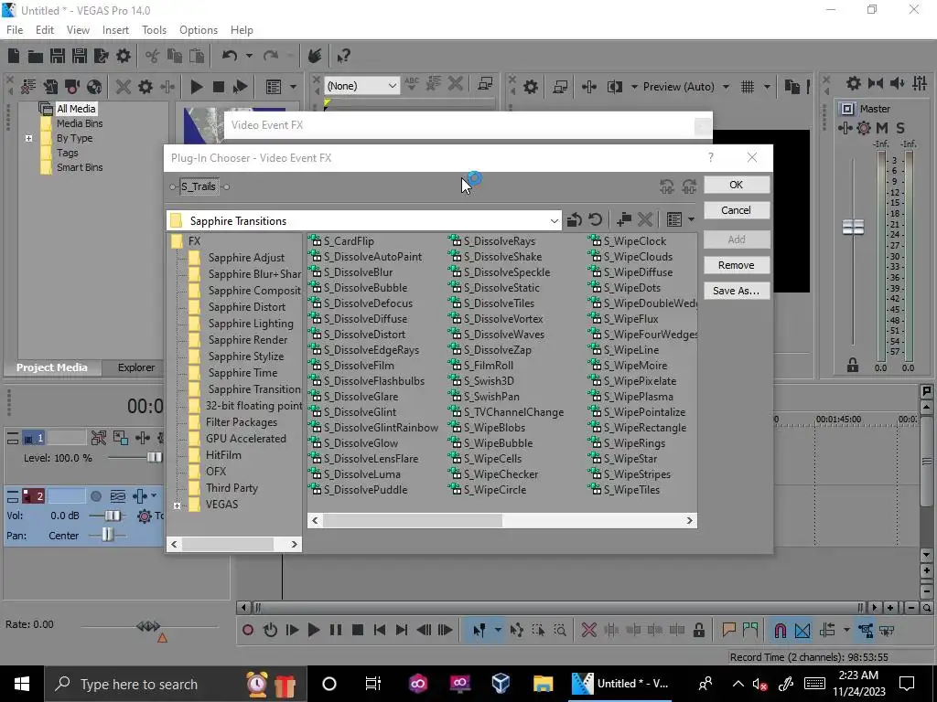Mute the Master bus with M

click(882, 128)
